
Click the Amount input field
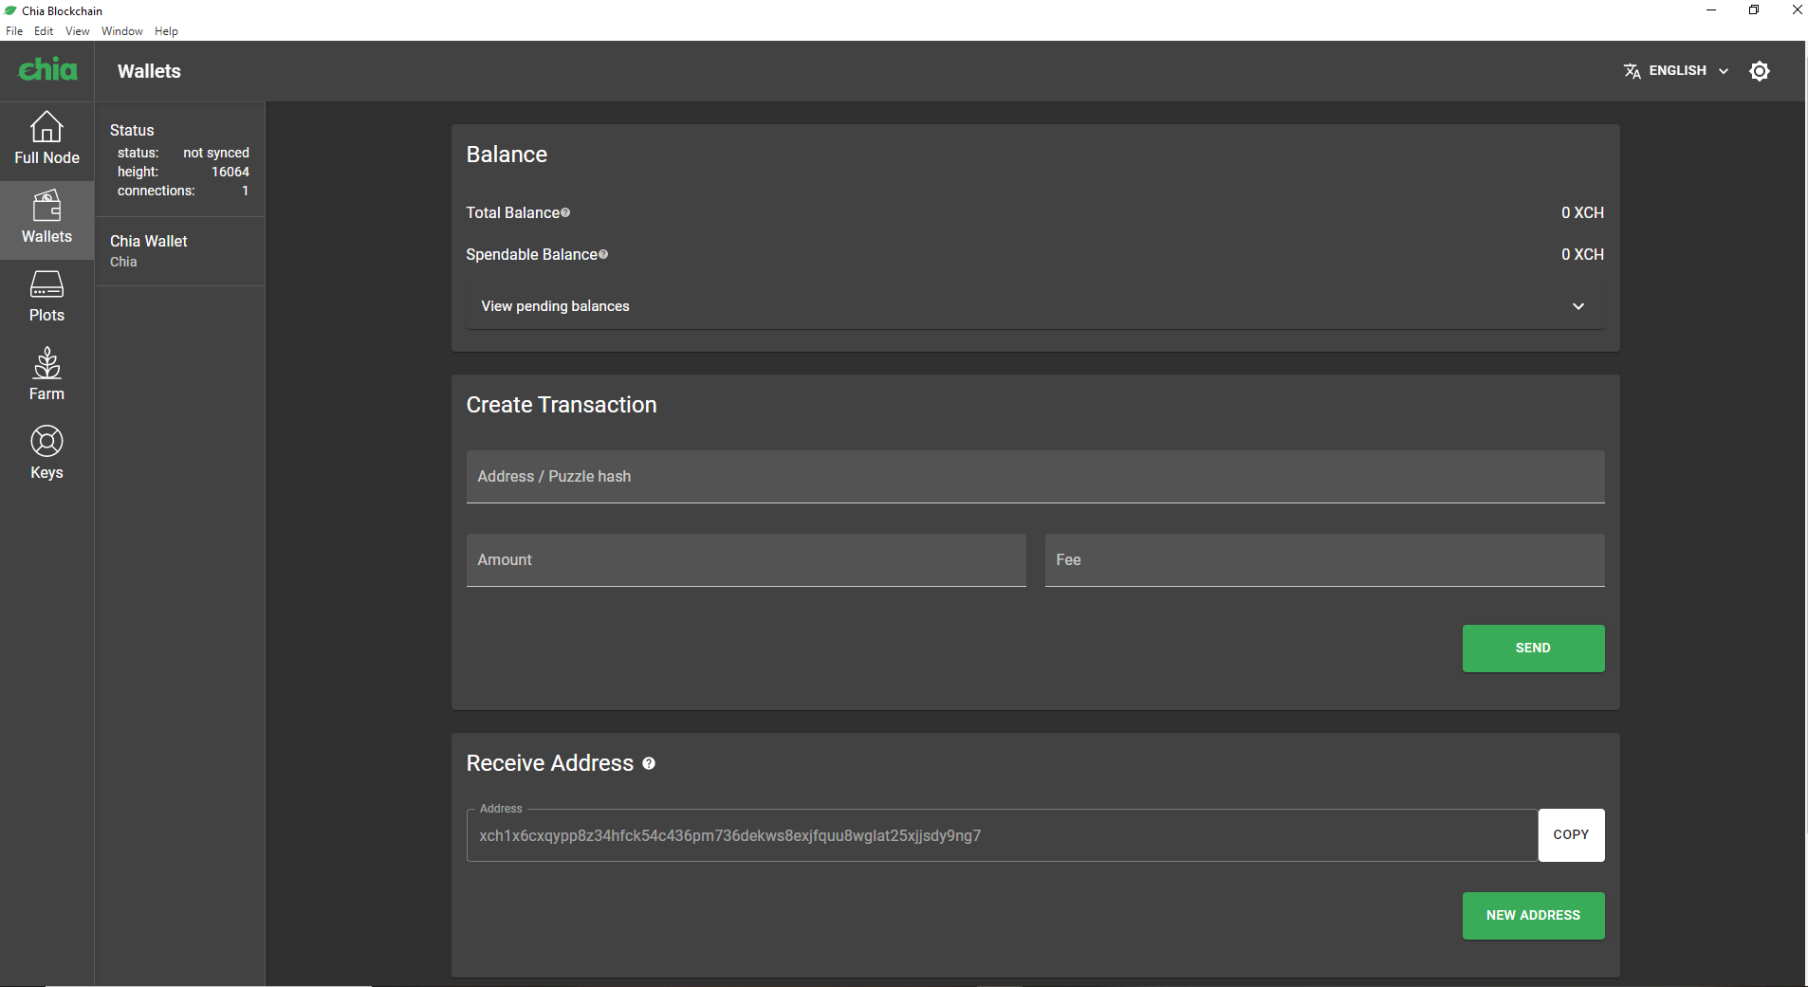[x=746, y=560]
